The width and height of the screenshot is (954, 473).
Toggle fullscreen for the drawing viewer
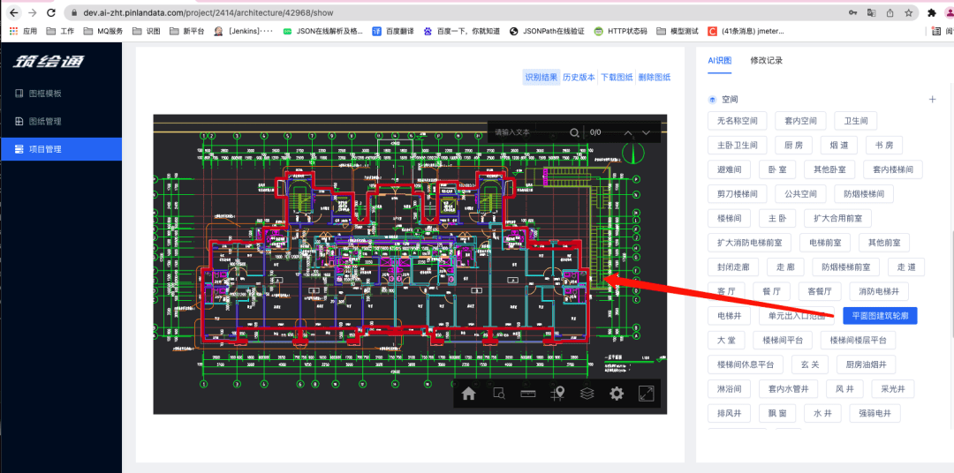click(x=646, y=394)
